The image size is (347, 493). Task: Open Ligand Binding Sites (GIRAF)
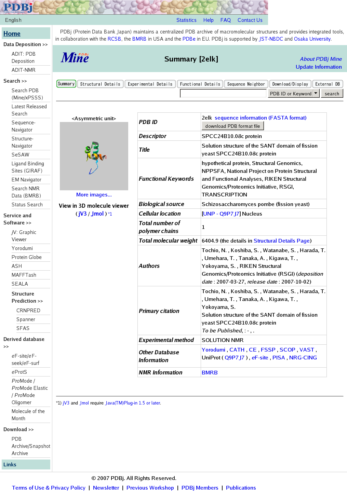tap(28, 167)
